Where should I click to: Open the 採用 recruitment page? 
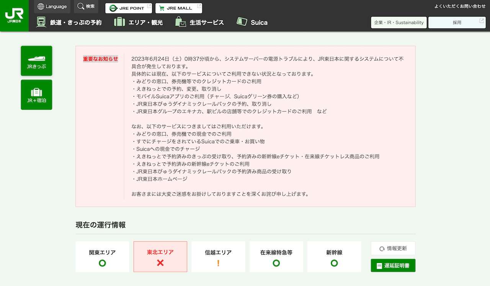(457, 22)
